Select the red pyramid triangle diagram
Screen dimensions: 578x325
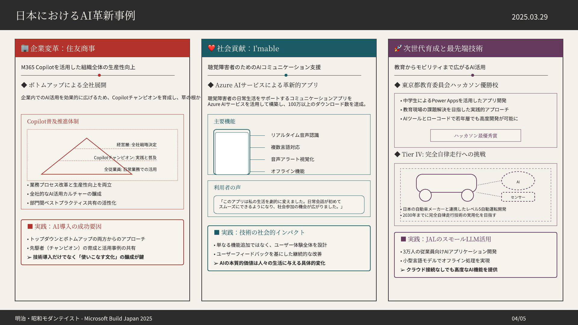click(x=87, y=156)
